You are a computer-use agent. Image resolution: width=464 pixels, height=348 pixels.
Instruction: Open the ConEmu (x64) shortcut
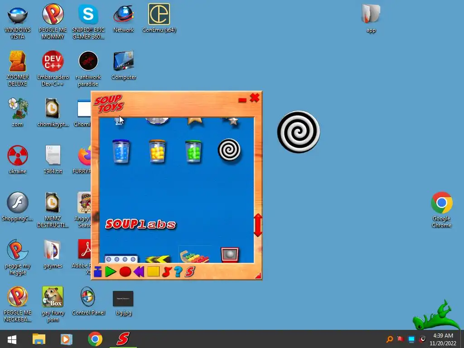pyautogui.click(x=159, y=18)
